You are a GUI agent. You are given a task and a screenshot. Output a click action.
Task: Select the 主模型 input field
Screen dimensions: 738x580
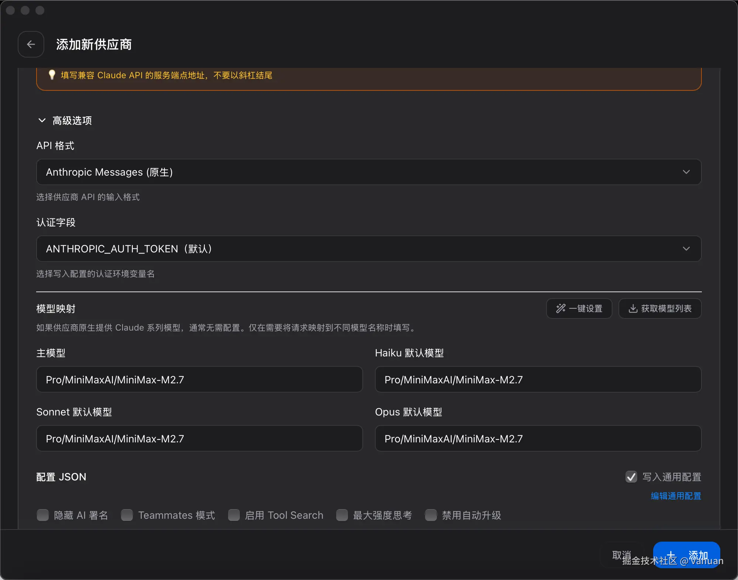coord(199,379)
